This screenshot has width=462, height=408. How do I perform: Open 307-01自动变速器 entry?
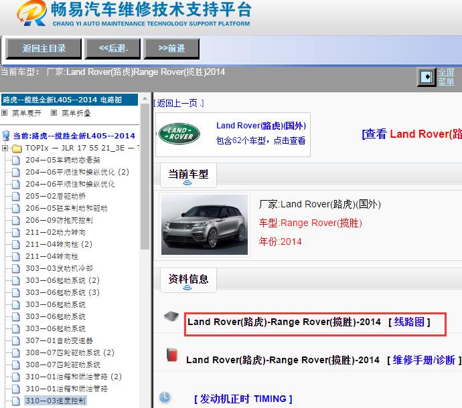[x=59, y=340]
